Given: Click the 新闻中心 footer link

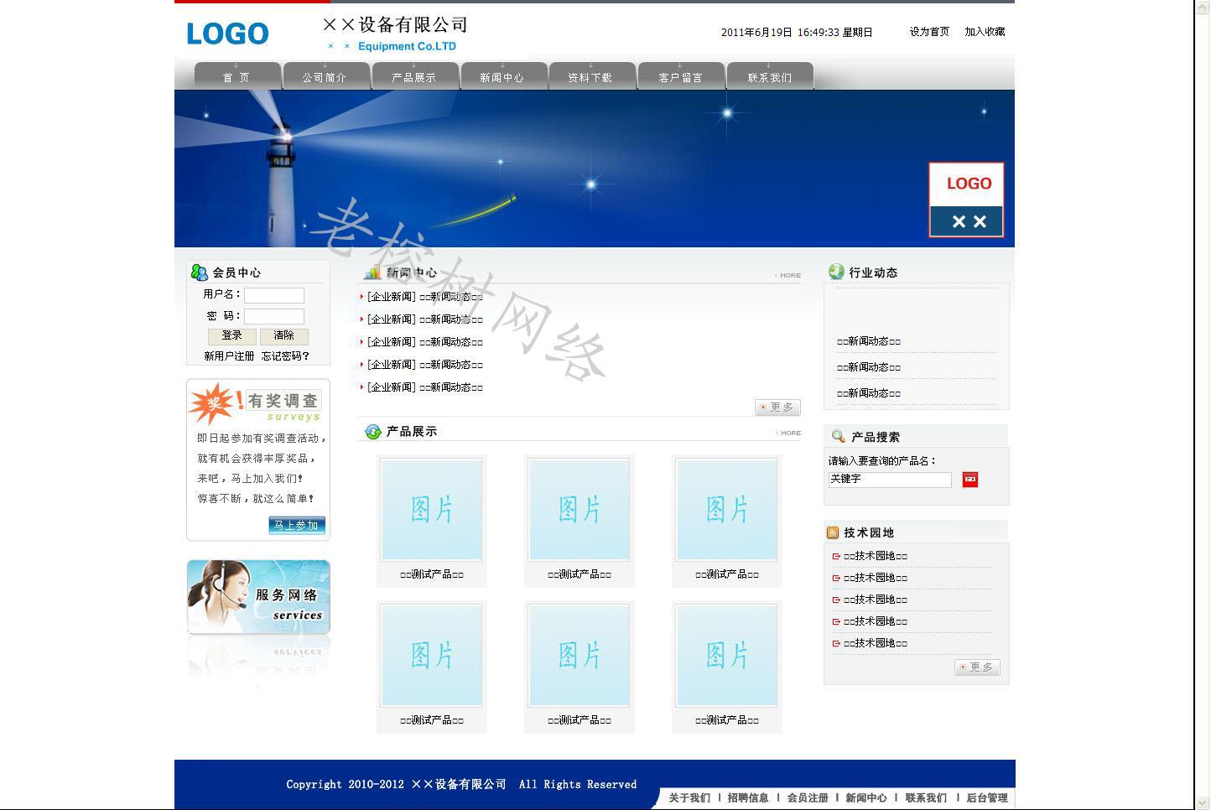Looking at the screenshot, I should pyautogui.click(x=866, y=798).
